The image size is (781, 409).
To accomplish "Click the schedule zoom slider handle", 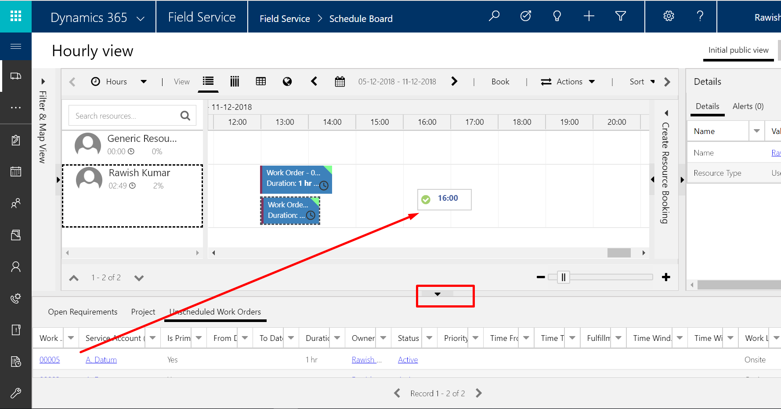I will pos(564,277).
